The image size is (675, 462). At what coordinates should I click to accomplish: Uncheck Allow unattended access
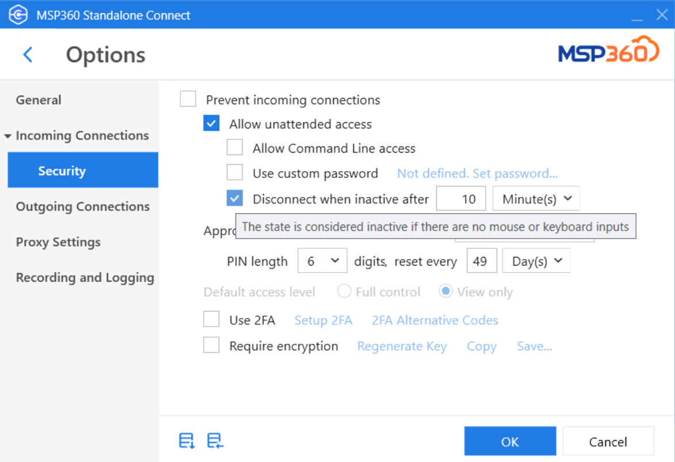coord(211,123)
